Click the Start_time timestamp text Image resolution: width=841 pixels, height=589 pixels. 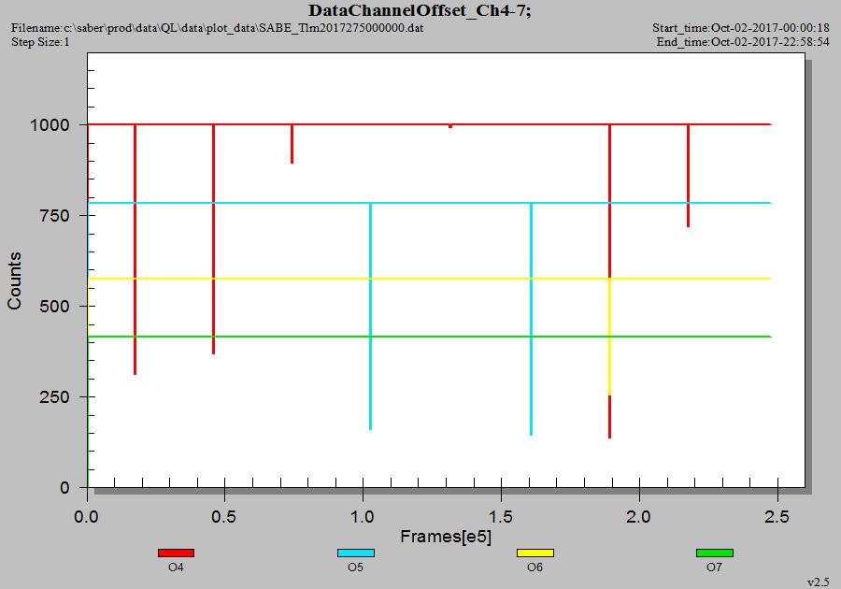pyautogui.click(x=741, y=28)
